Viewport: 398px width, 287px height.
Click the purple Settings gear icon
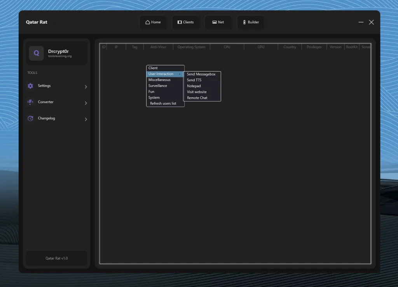tap(30, 86)
